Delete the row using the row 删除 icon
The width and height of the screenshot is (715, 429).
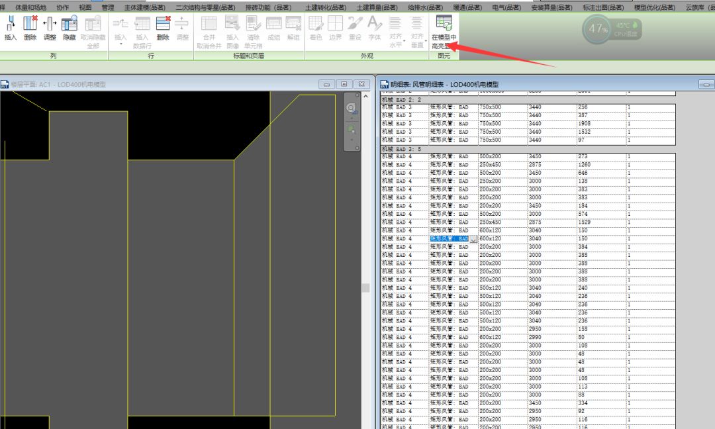point(163,27)
